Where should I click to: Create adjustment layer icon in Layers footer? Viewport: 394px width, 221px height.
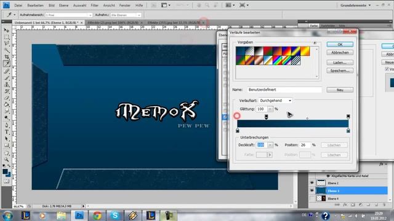click(361, 204)
